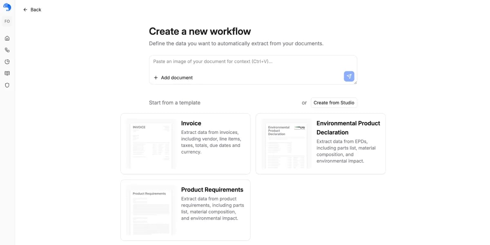The width and height of the screenshot is (490, 245).
Task: Click the Invoice template description text
Action: [x=212, y=142]
